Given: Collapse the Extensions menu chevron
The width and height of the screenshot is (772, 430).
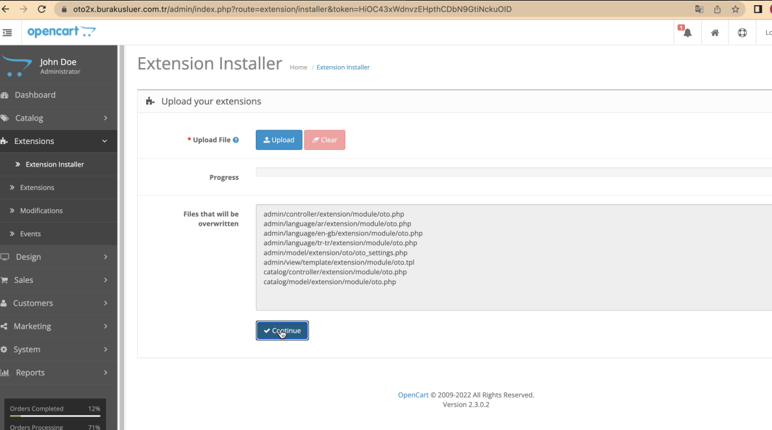Looking at the screenshot, I should [105, 141].
